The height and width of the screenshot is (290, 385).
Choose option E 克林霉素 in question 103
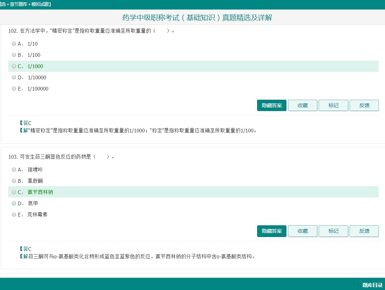click(14, 214)
